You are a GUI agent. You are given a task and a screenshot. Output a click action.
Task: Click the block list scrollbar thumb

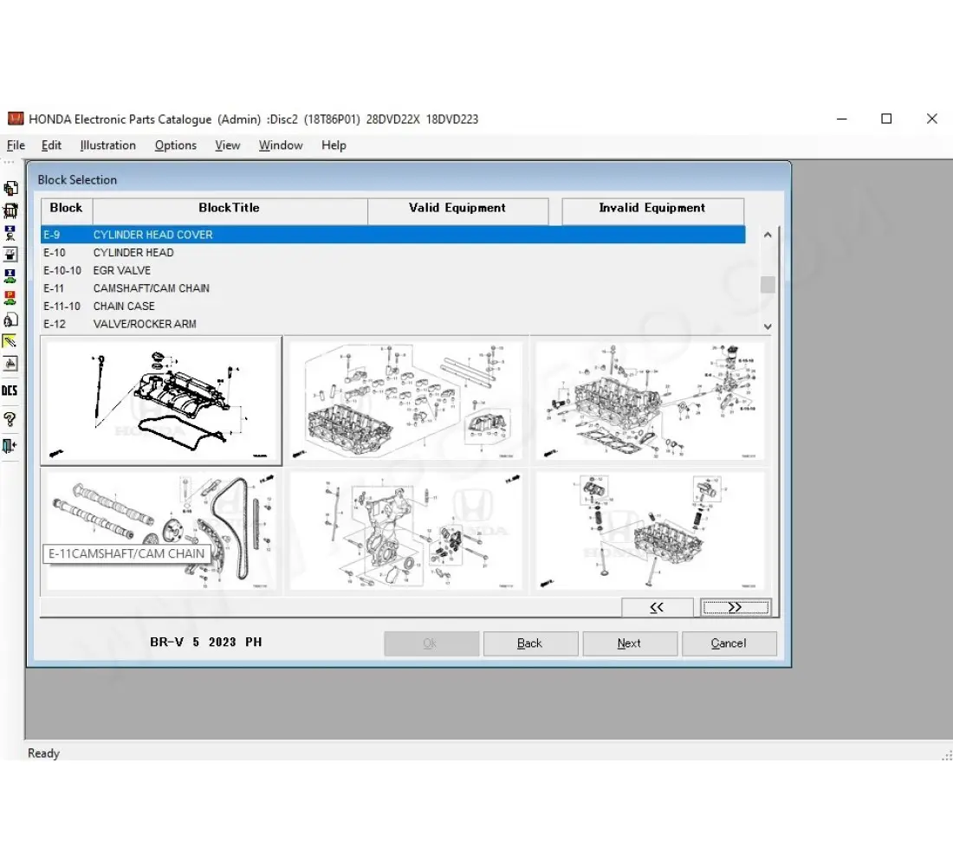[768, 284]
